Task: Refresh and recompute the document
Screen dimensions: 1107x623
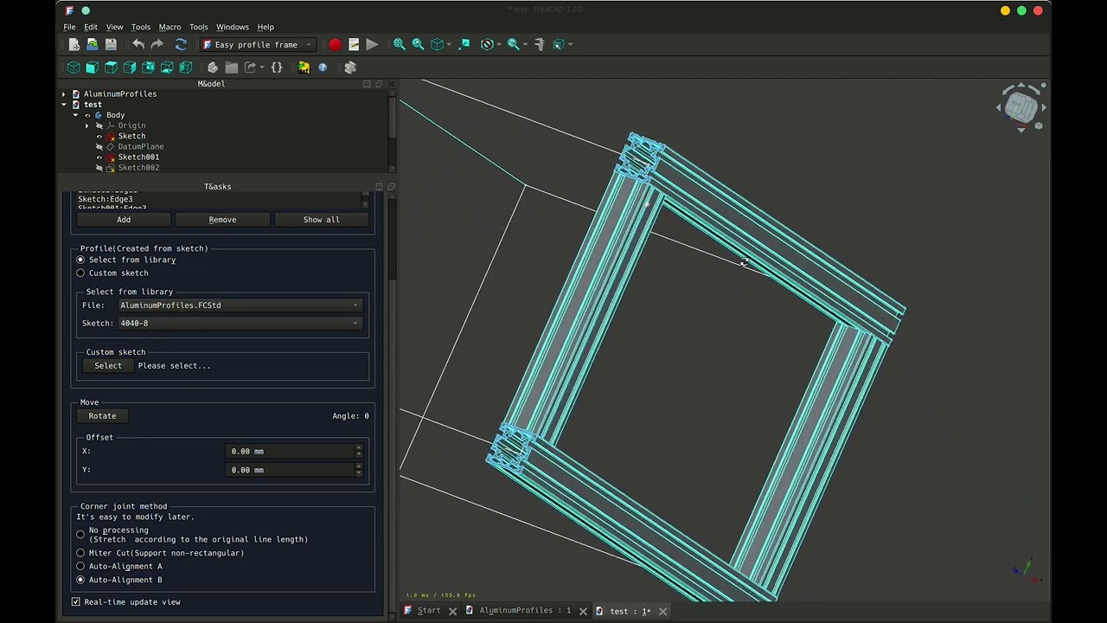Action: pos(181,44)
